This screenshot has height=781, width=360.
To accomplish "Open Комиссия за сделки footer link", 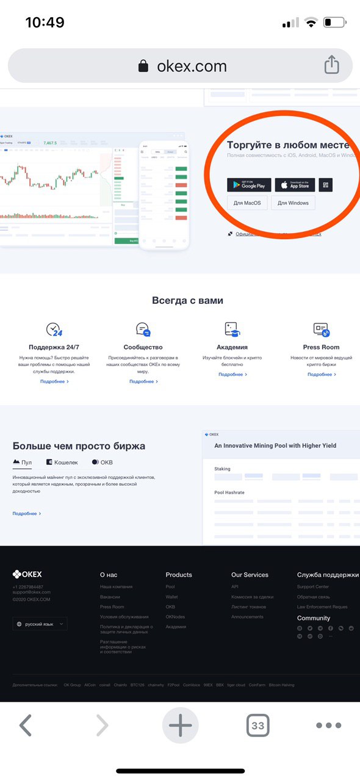I will (252, 597).
